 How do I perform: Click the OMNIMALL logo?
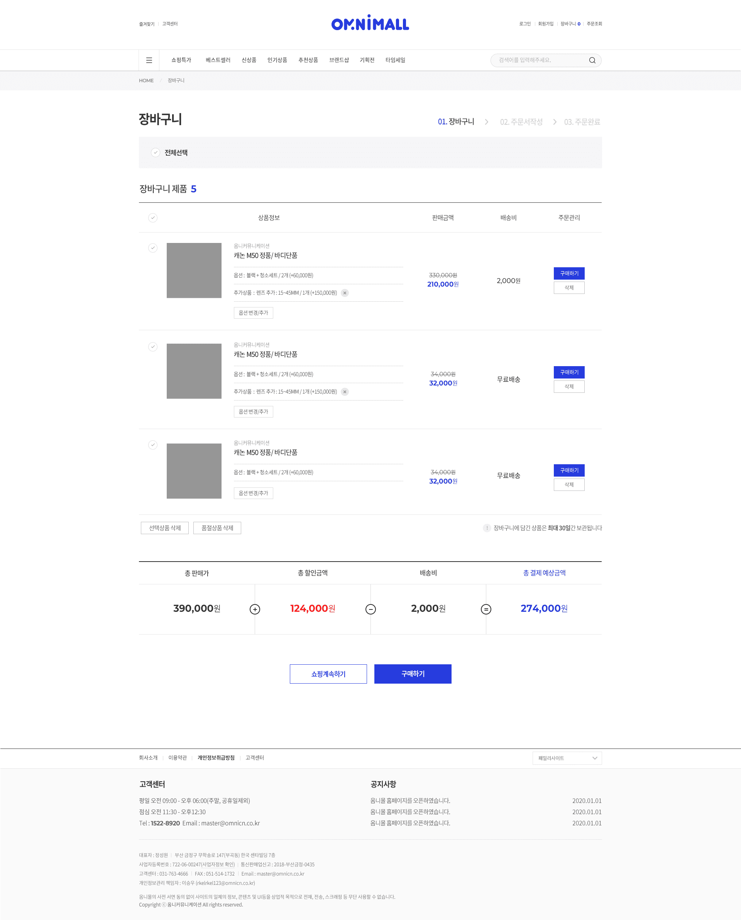point(370,23)
